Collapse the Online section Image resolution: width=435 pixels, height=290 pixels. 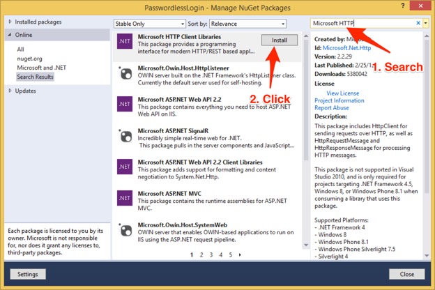point(10,35)
